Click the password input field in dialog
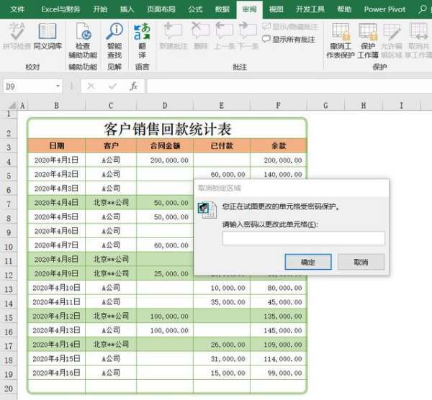The image size is (432, 400). pos(303,238)
